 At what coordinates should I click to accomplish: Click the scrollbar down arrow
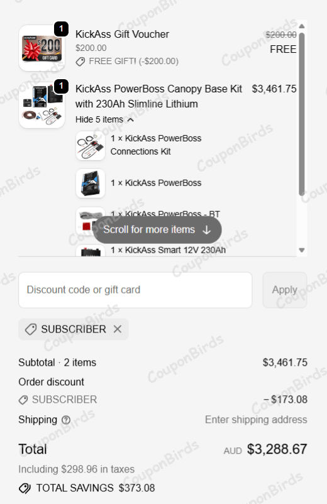[x=302, y=250]
